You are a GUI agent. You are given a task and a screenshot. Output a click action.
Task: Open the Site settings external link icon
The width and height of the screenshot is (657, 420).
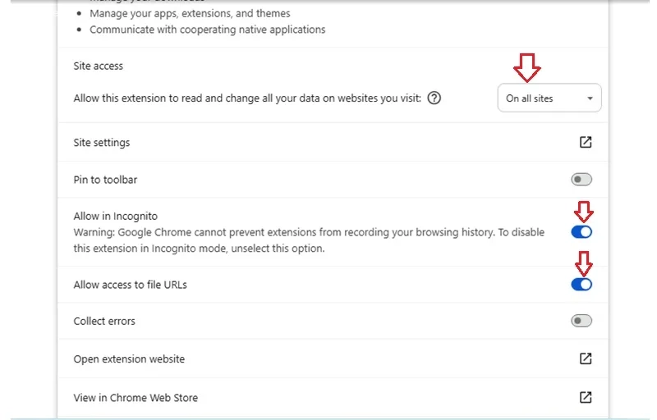pyautogui.click(x=586, y=142)
